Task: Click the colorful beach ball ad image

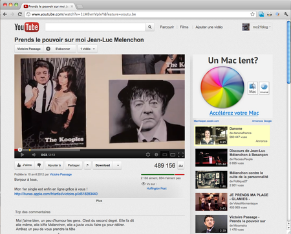Action: coord(222,88)
